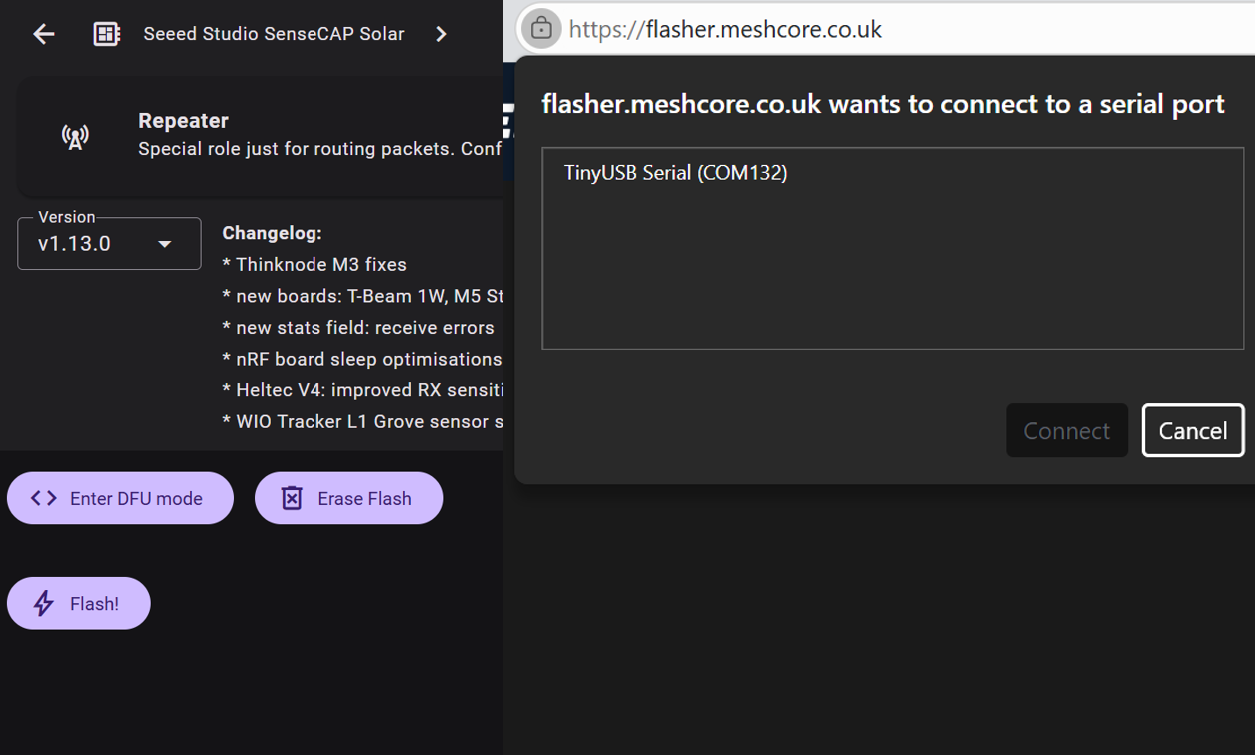Click the code brackets icon for DFU mode

44,498
